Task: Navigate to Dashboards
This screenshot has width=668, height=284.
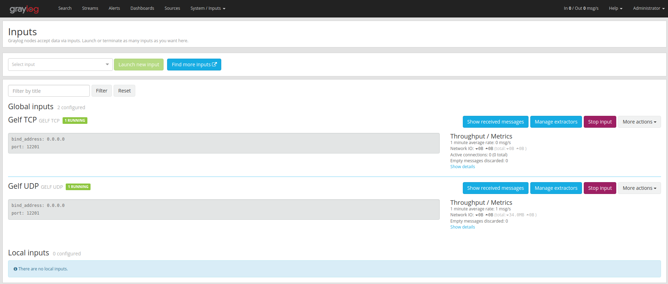Action: coord(142,8)
